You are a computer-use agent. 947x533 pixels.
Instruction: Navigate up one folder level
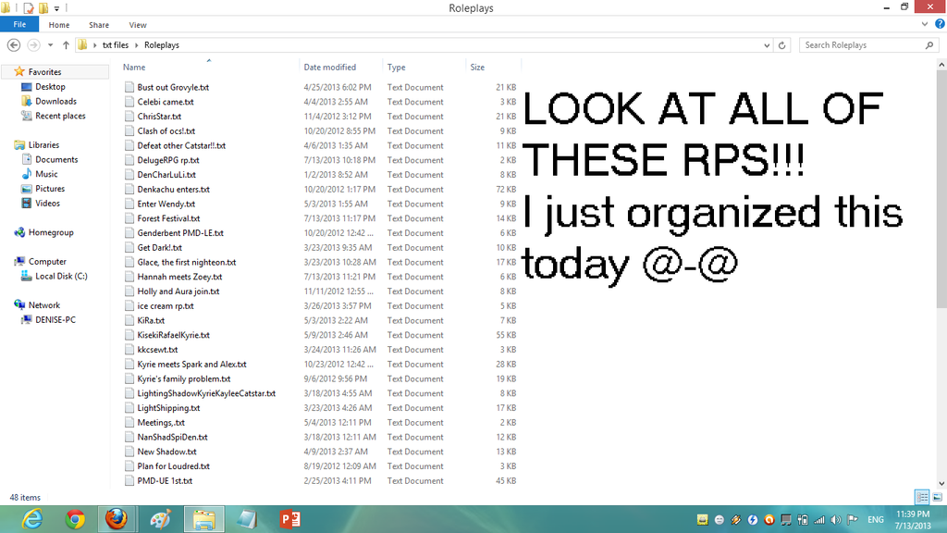(x=66, y=45)
